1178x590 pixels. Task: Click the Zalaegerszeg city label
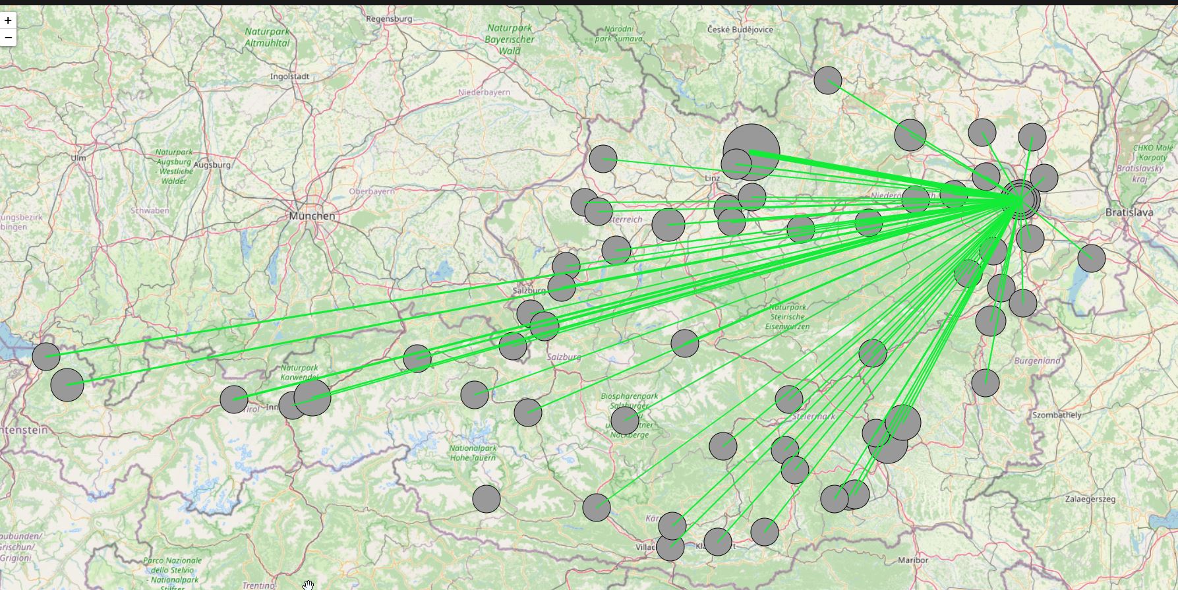1090,499
